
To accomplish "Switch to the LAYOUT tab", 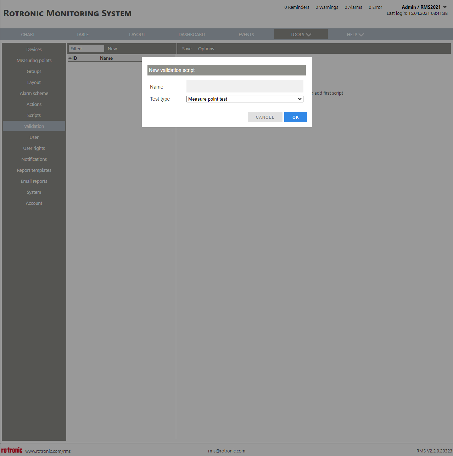I will 137,34.
